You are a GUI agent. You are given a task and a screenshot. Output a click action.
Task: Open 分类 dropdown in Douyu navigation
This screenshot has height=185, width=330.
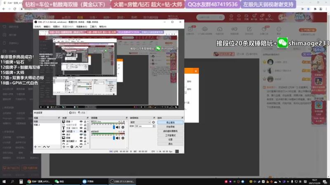tap(93, 17)
